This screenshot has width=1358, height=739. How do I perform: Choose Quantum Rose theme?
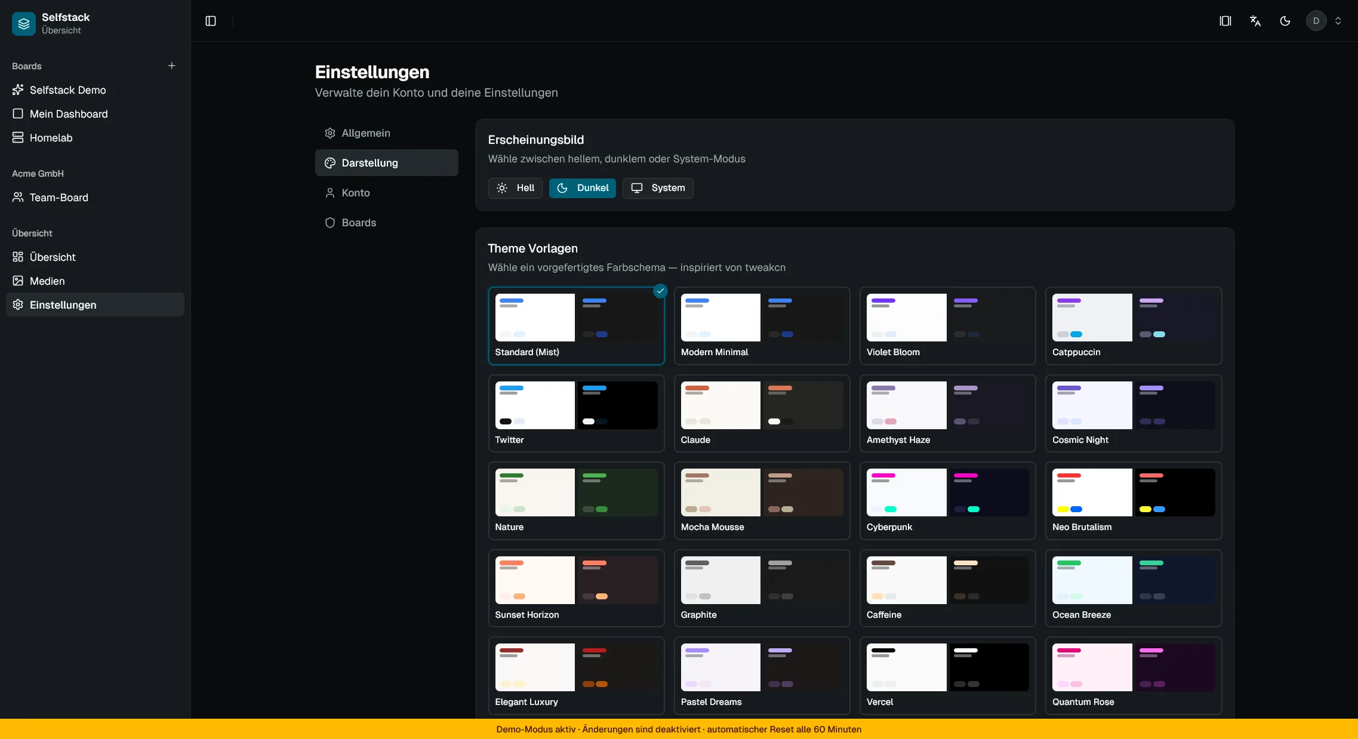[1134, 676]
